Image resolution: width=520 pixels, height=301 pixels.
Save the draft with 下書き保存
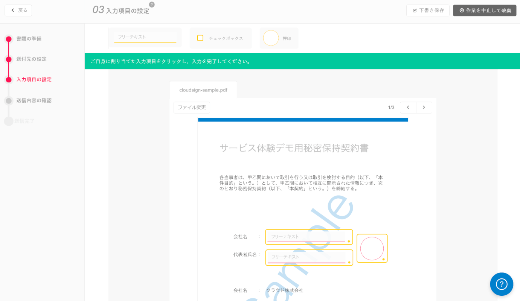coord(428,10)
